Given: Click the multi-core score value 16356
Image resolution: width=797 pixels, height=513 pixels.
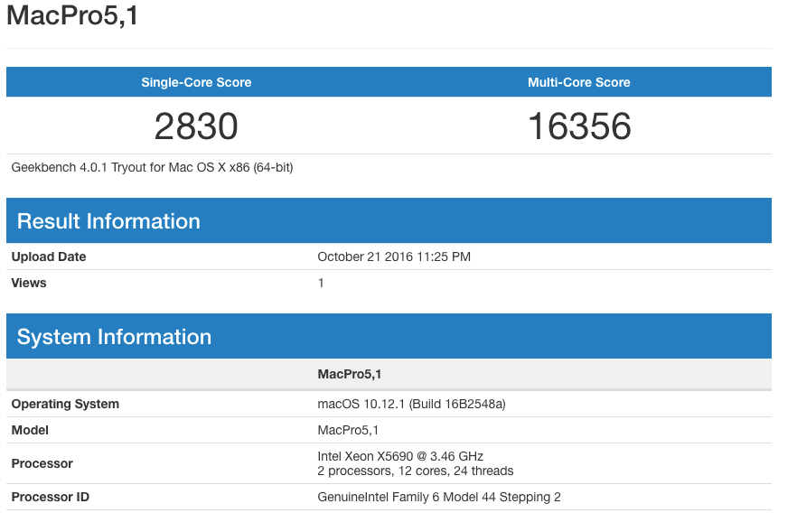Looking at the screenshot, I should [x=579, y=126].
